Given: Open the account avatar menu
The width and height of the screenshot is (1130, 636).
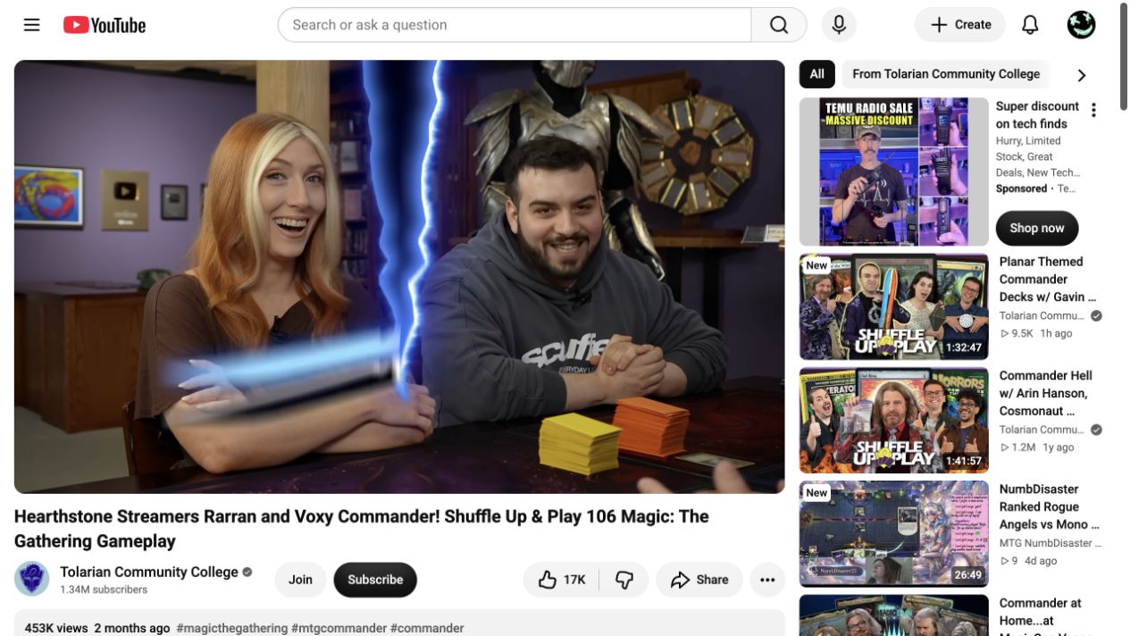Looking at the screenshot, I should coord(1081,25).
